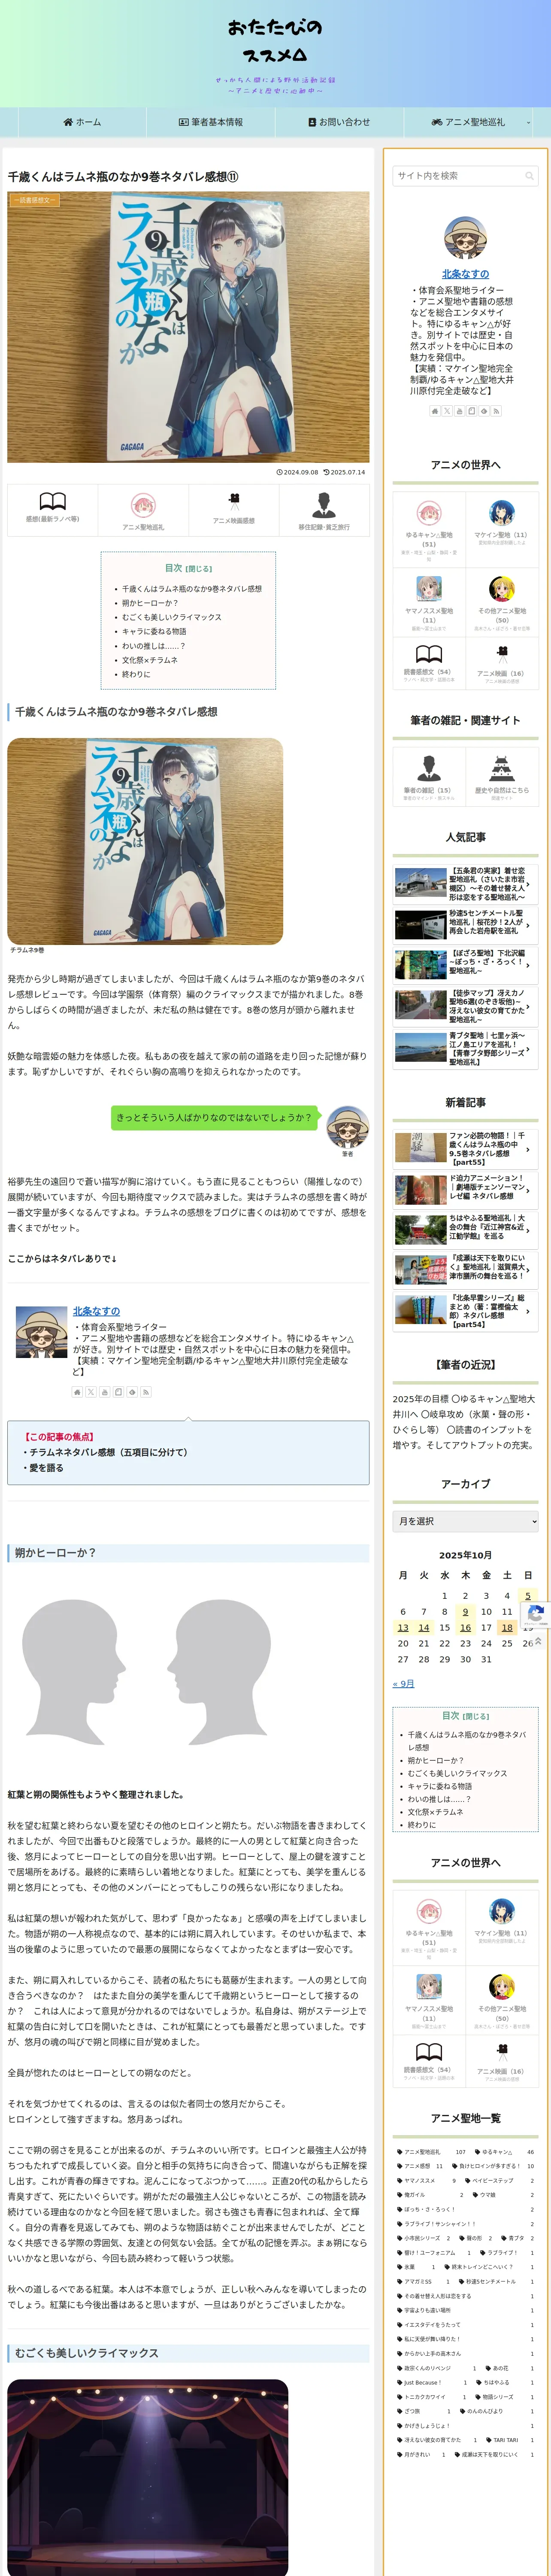Viewport: 551px width, 2576px height.
Task: Open upper アニメ映画 (16) card
Action: click(x=502, y=663)
